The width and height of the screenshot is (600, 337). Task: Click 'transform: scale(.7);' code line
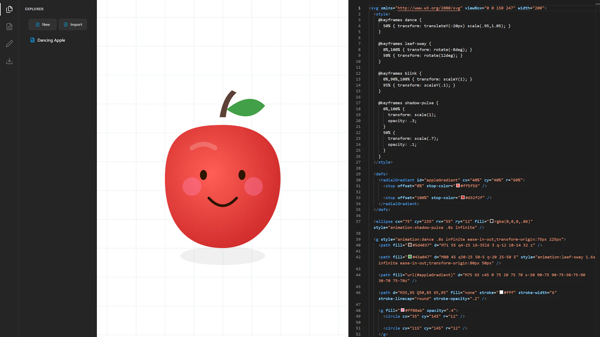click(x=413, y=139)
